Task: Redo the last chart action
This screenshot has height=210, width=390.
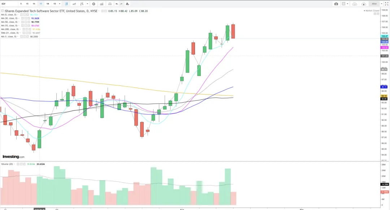Action: (x=121, y=4)
